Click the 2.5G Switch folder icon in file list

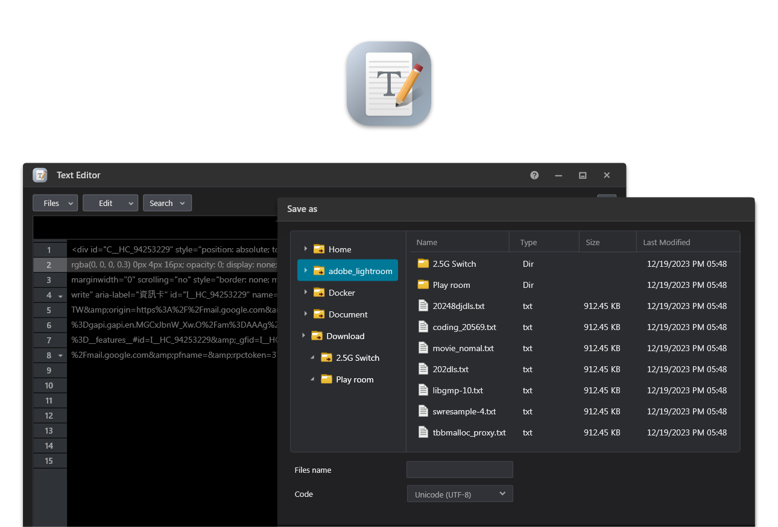[x=423, y=264]
